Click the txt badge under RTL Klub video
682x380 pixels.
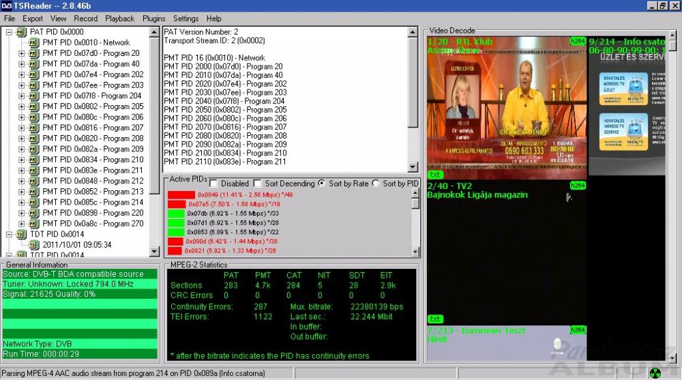tap(435, 175)
